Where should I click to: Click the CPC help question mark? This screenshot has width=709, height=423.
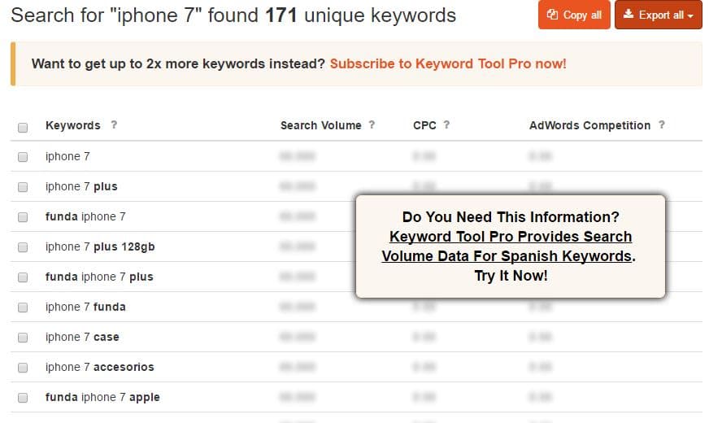pos(446,125)
